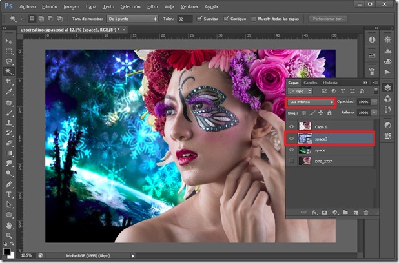Select the Move tool
Screen dimensions: 399x263
9,41
